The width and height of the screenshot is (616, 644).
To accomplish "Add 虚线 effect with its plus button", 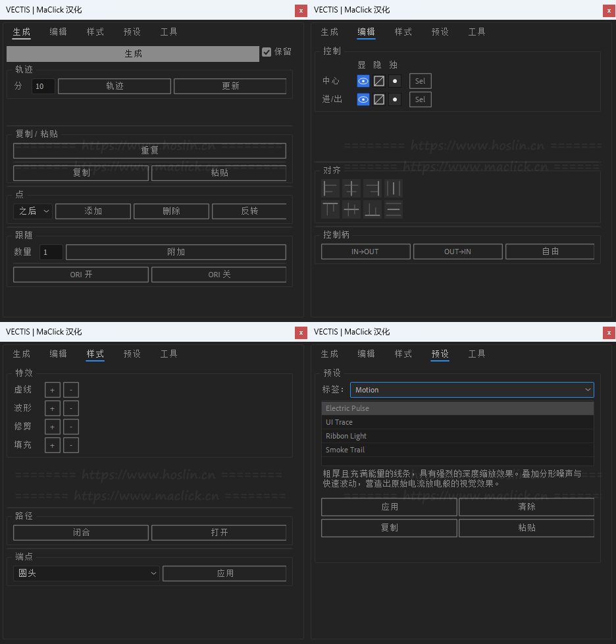I will coord(53,390).
